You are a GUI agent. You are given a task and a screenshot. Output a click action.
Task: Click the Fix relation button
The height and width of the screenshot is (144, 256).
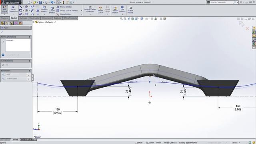(x=5, y=65)
